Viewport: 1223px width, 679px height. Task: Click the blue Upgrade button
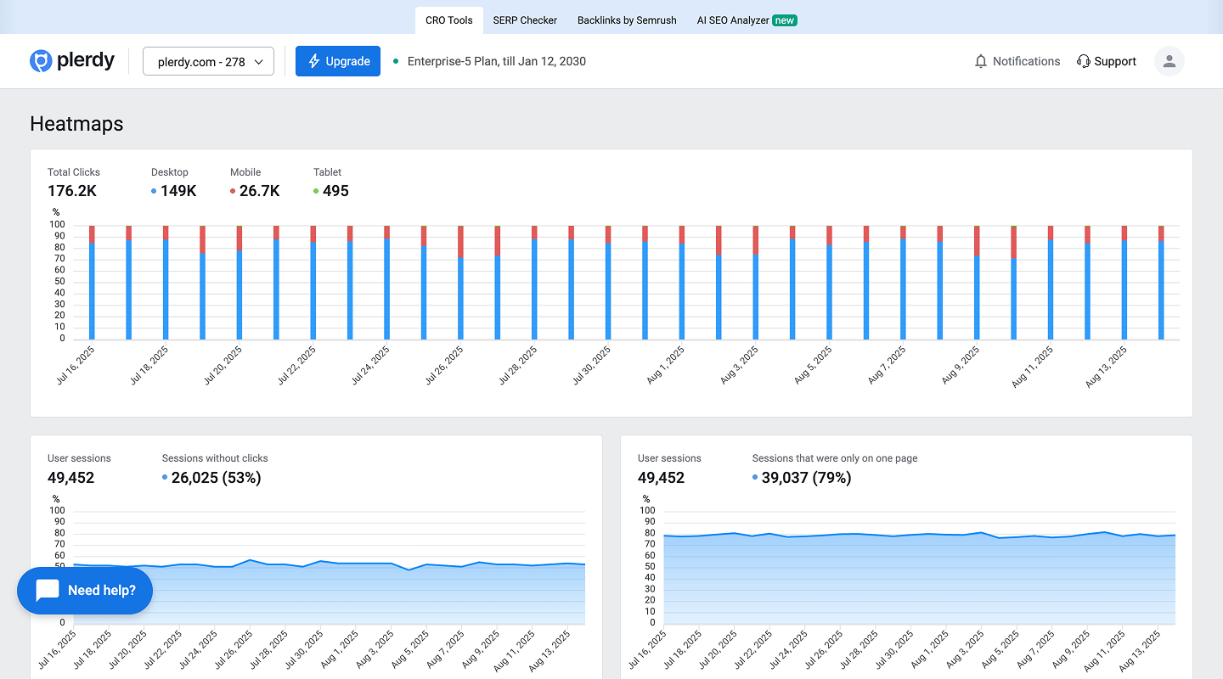tap(337, 61)
